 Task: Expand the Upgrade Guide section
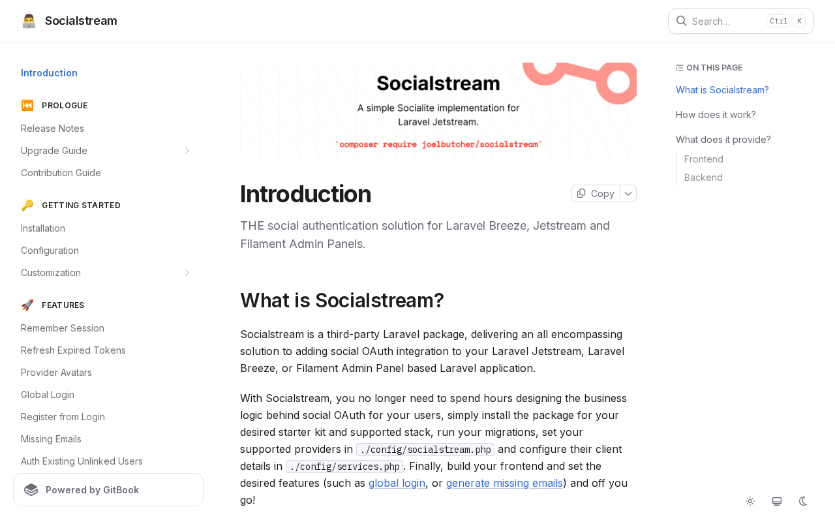187,151
